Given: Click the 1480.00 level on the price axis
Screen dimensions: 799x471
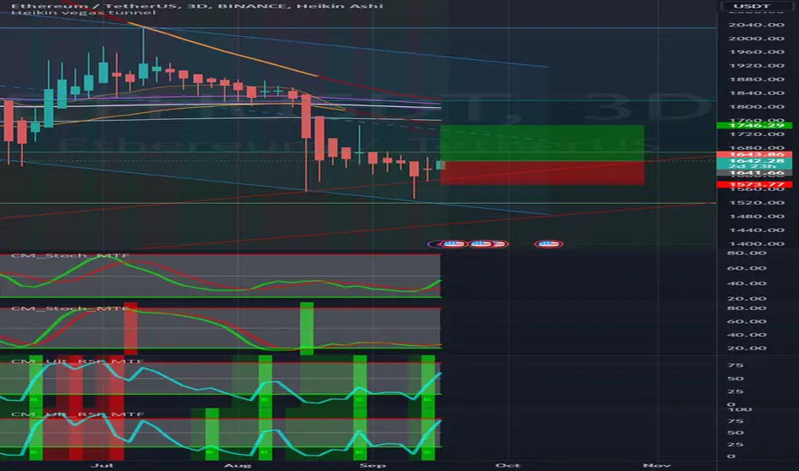Looking at the screenshot, I should coord(756,217).
